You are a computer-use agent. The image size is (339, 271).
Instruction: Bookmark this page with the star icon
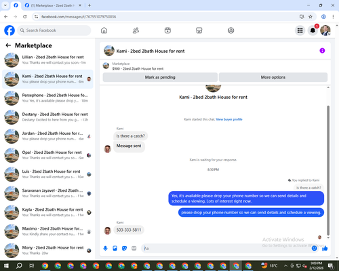click(311, 16)
